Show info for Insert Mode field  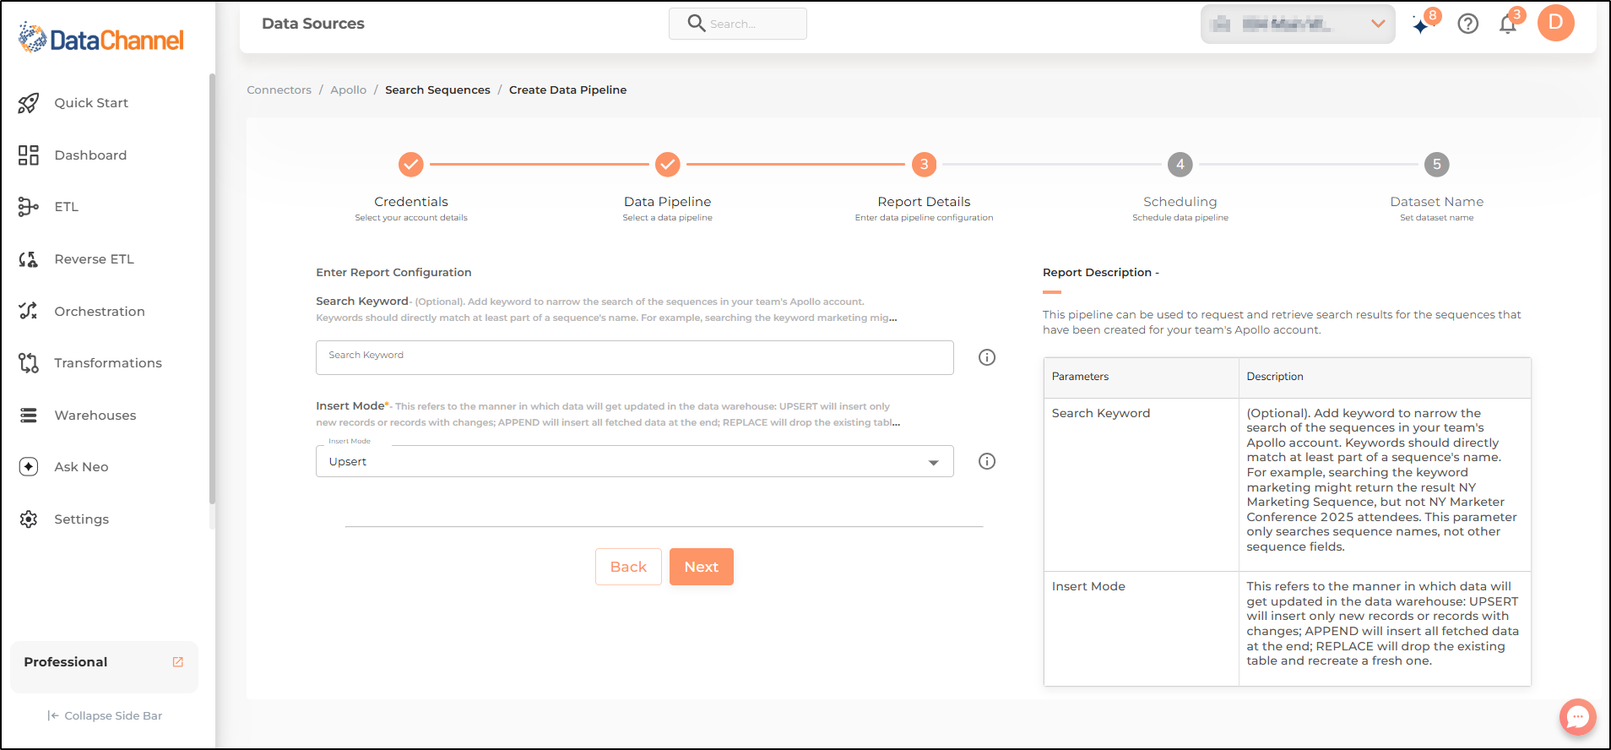pyautogui.click(x=987, y=461)
